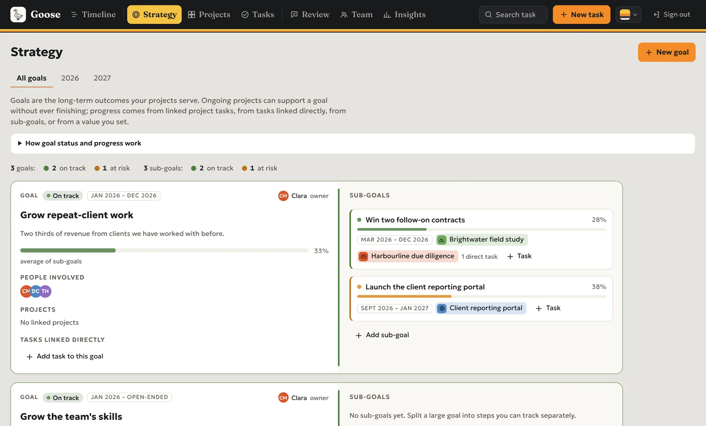Viewport: 706px width, 426px height.
Task: Click the TH avatar under People Involved
Action: pos(46,291)
